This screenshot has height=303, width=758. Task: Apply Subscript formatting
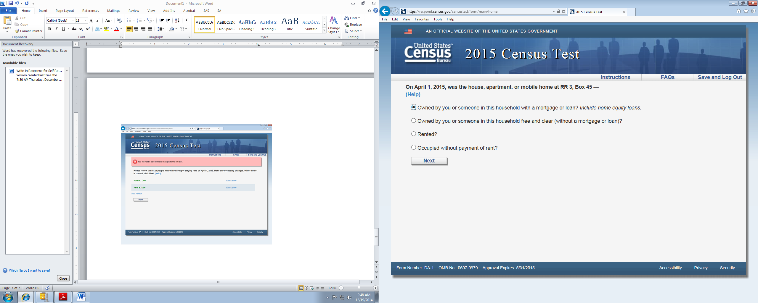pyautogui.click(x=81, y=29)
